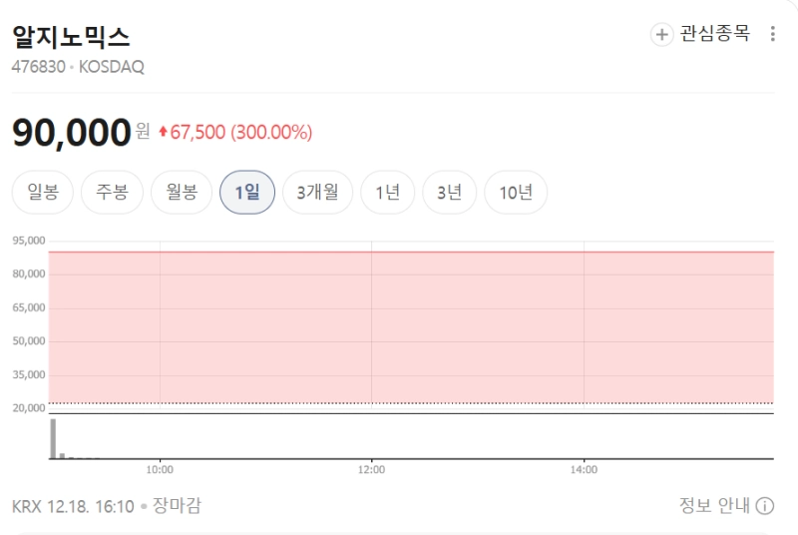Switch to the 3년 range tab
798x535 pixels.
click(450, 192)
